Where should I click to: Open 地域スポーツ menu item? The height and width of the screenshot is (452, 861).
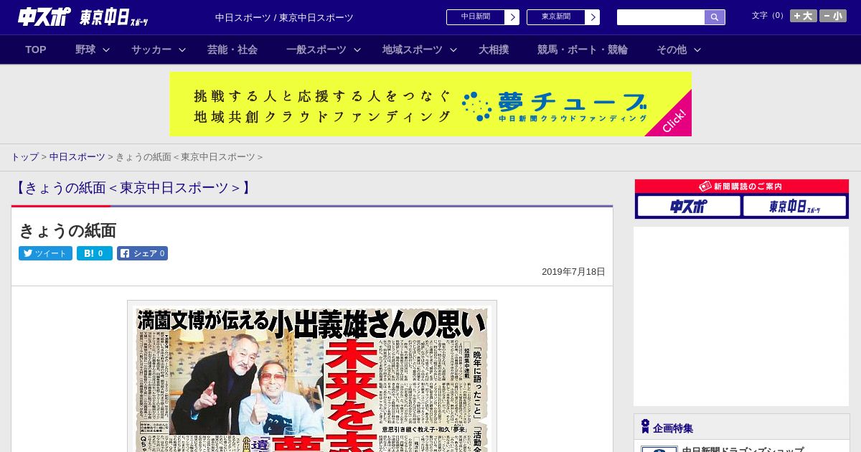[413, 50]
